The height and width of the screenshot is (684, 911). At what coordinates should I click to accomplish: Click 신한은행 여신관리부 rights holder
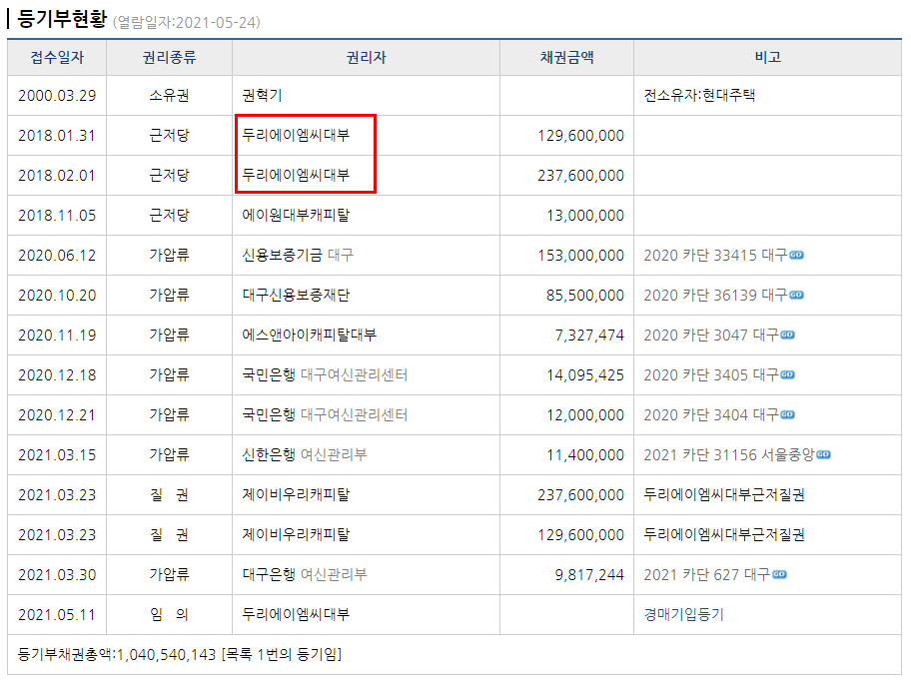click(x=305, y=454)
